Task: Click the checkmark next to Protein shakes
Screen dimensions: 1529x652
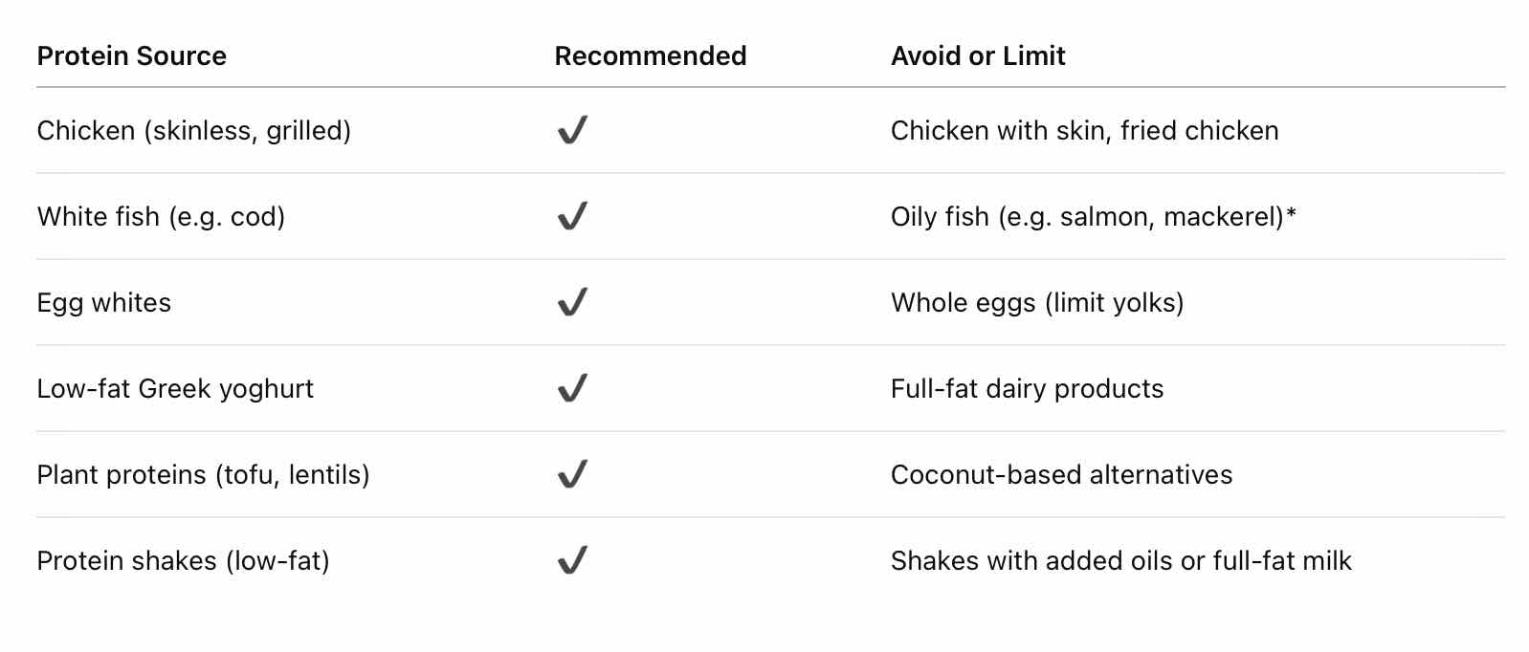Action: [572, 560]
